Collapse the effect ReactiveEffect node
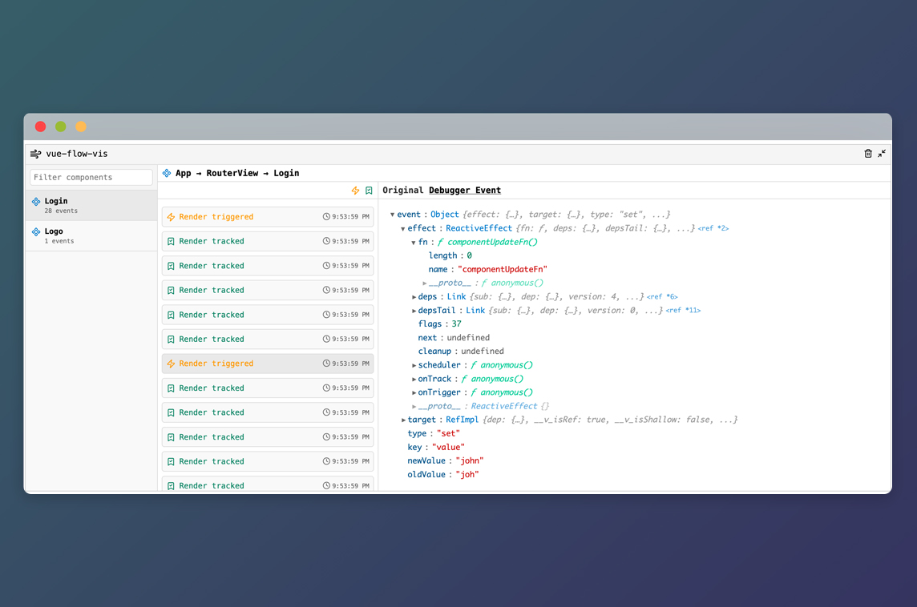 [x=403, y=229]
